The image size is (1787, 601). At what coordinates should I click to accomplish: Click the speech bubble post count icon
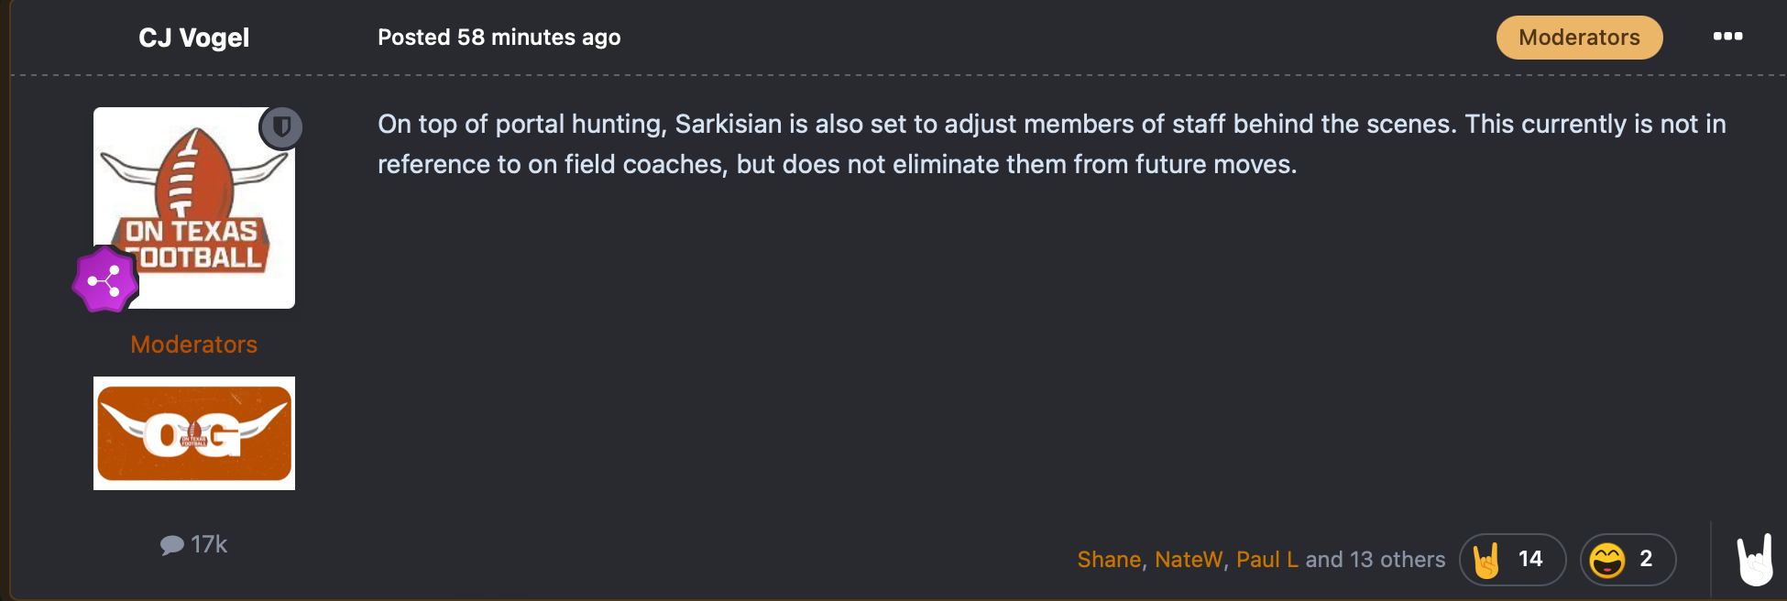(x=171, y=545)
